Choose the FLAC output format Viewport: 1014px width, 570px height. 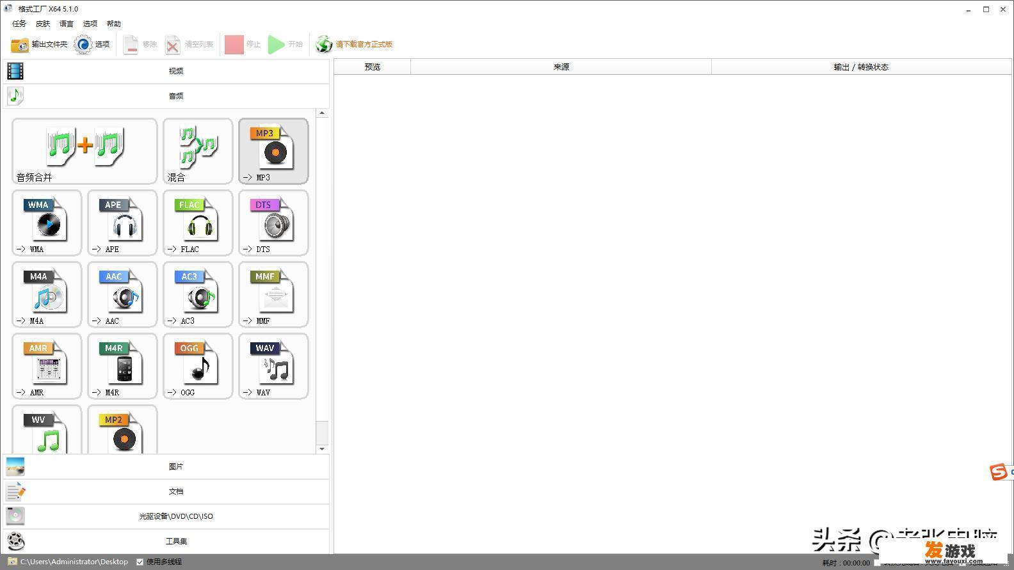pyautogui.click(x=198, y=223)
